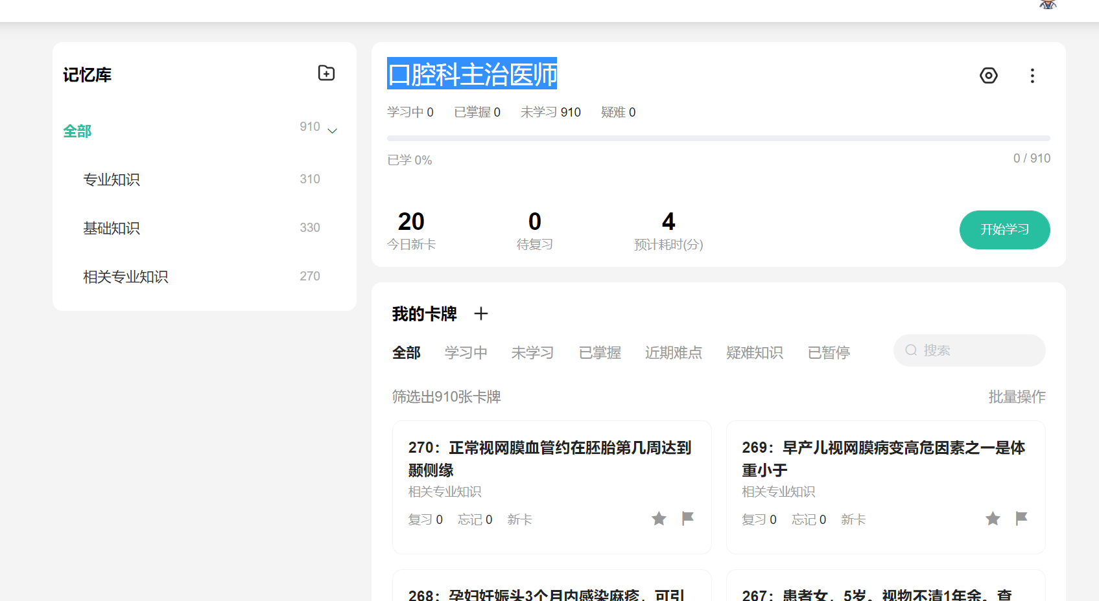Click the search magnifier icon
The height and width of the screenshot is (601, 1099).
click(x=911, y=350)
